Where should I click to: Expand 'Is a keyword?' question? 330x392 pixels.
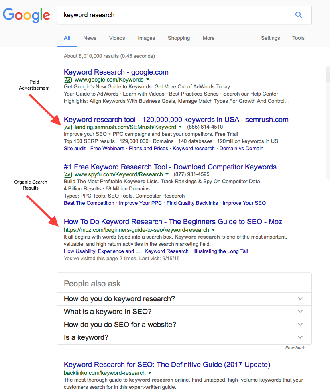(x=184, y=337)
